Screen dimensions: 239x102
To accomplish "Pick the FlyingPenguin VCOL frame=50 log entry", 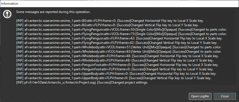I will [x=121, y=29].
